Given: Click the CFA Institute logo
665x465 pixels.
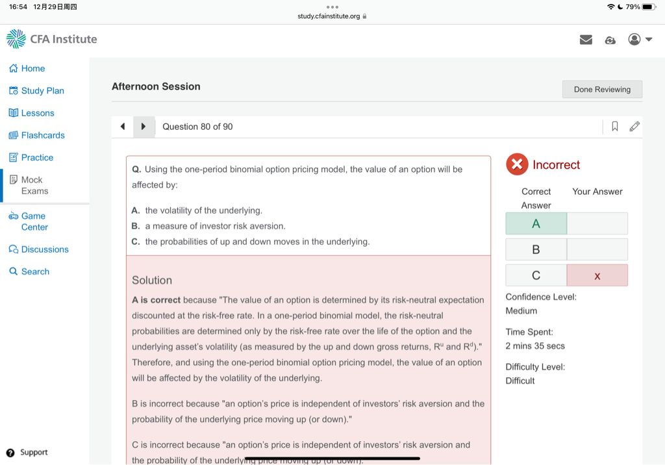Looking at the screenshot, I should pos(51,39).
